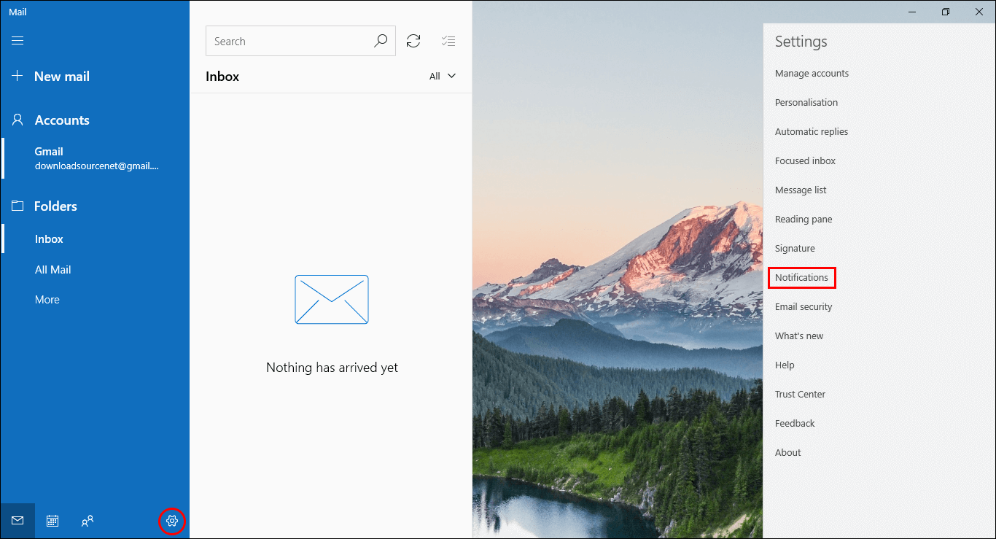The image size is (996, 539).
Task: Open Signature settings
Action: pos(795,249)
